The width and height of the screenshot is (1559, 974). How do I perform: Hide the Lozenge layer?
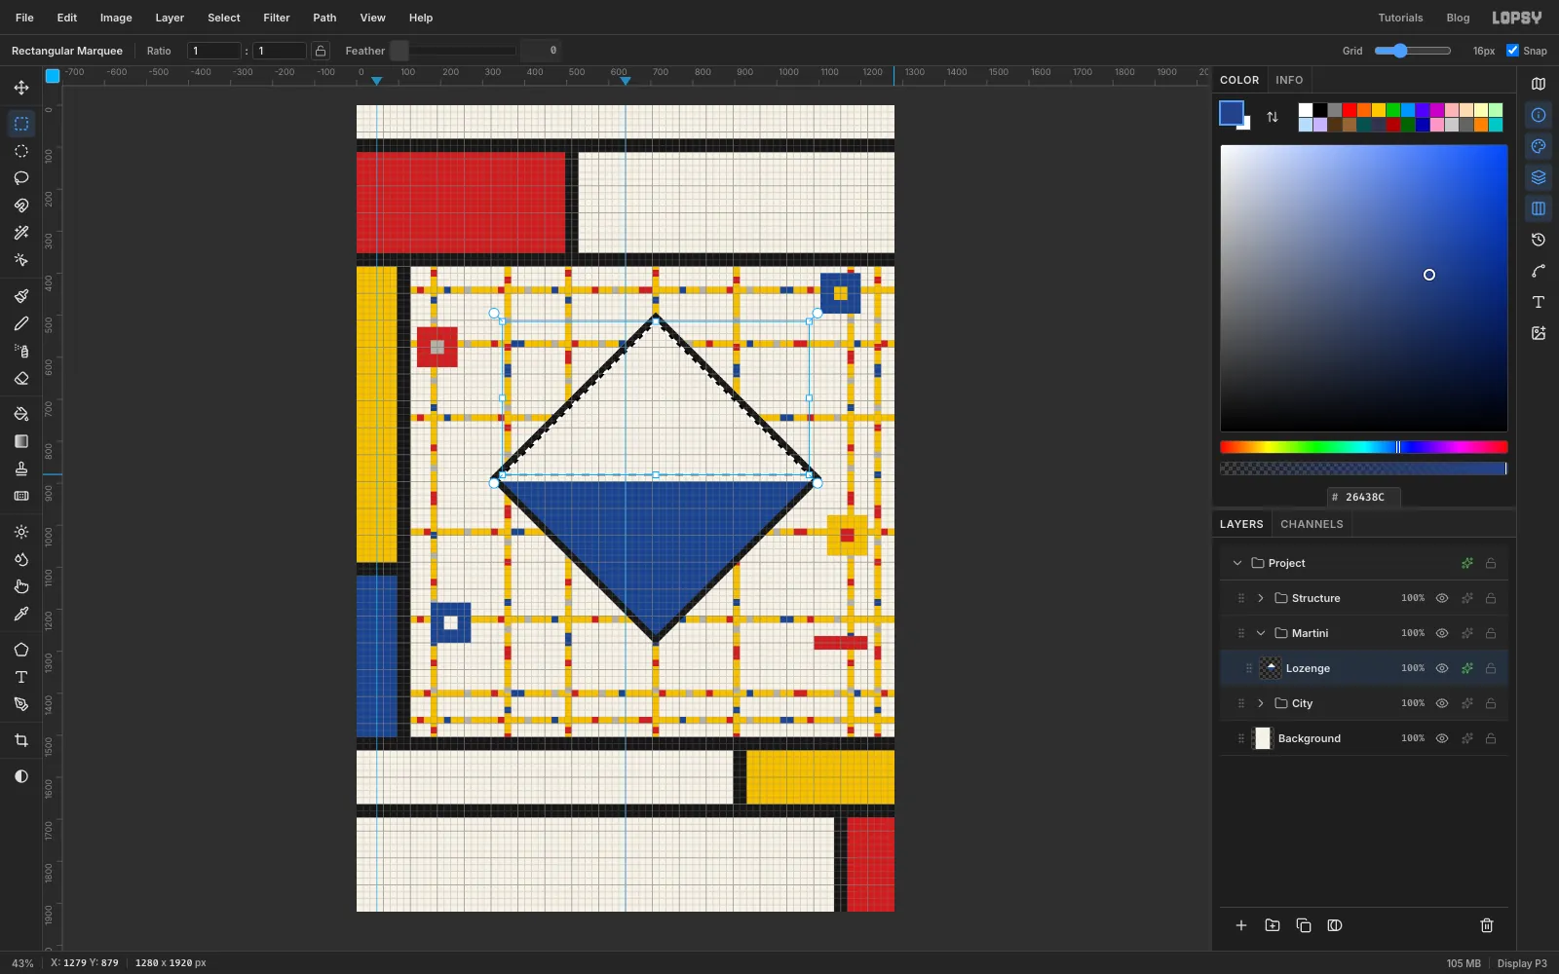click(x=1442, y=668)
